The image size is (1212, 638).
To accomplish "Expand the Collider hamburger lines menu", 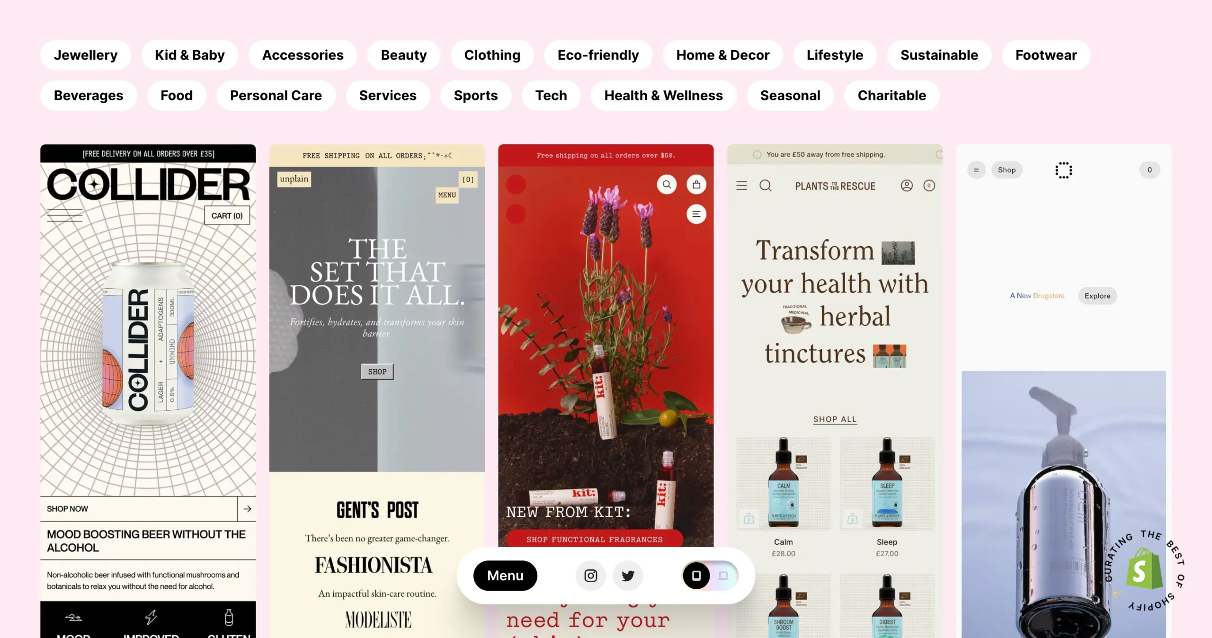I will 65,215.
